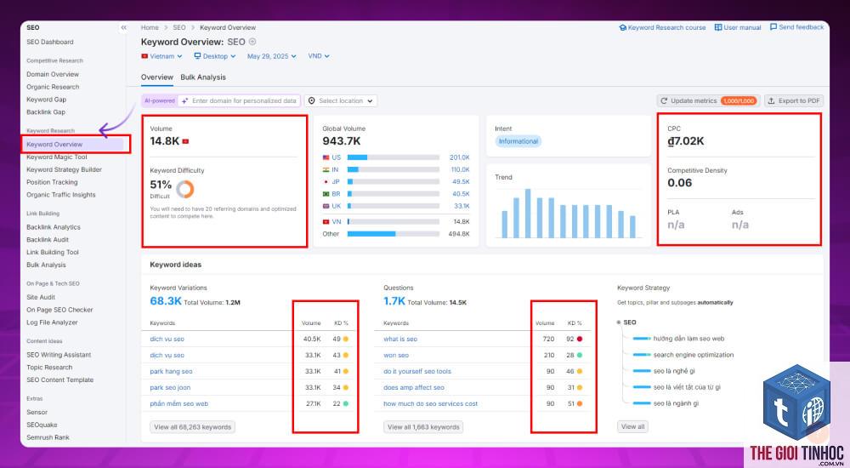Viewport: 850px width, 468px height.
Task: Open the May 29, 2025 date dropdown
Action: [272, 56]
